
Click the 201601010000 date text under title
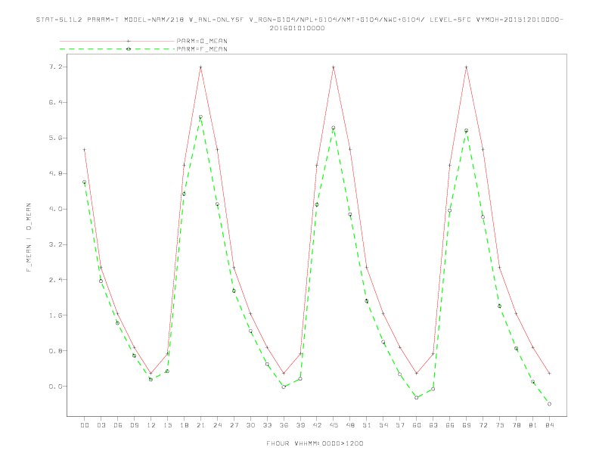(297, 28)
